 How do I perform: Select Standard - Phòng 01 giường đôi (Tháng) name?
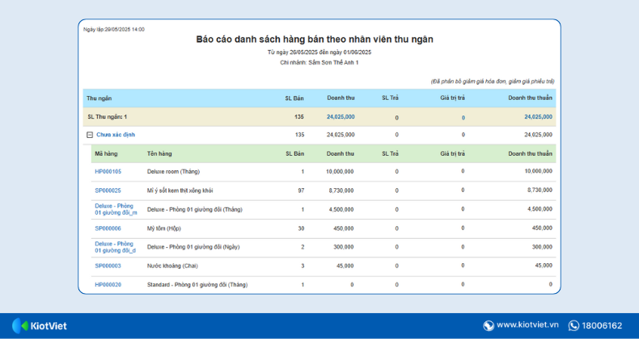coord(197,285)
